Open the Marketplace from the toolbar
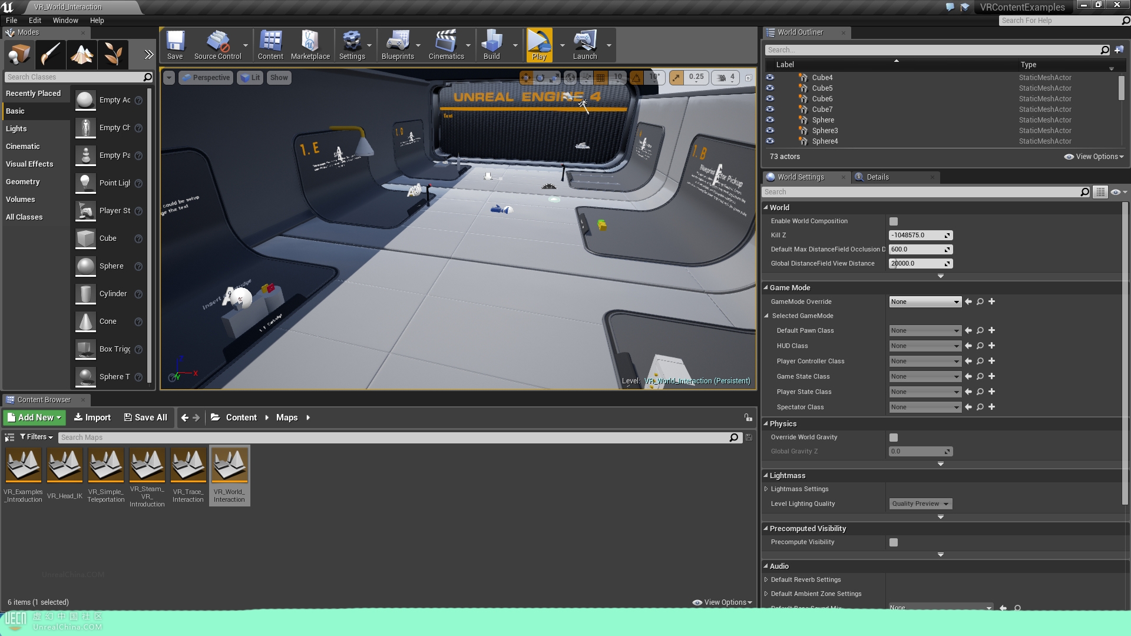 click(x=310, y=45)
